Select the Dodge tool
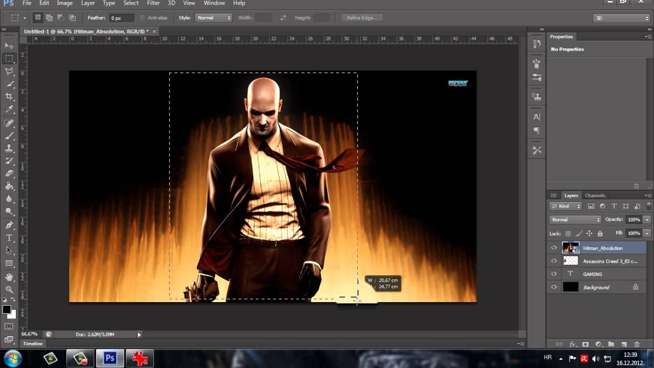This screenshot has width=654, height=368. point(9,212)
